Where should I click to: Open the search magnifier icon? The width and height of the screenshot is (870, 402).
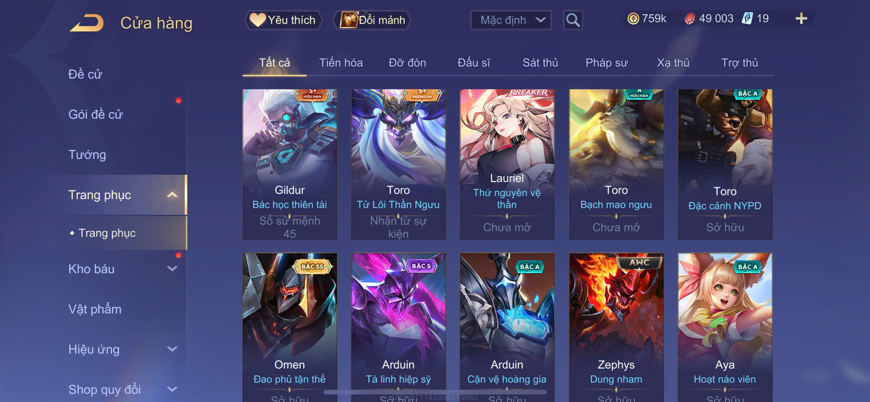tap(573, 20)
